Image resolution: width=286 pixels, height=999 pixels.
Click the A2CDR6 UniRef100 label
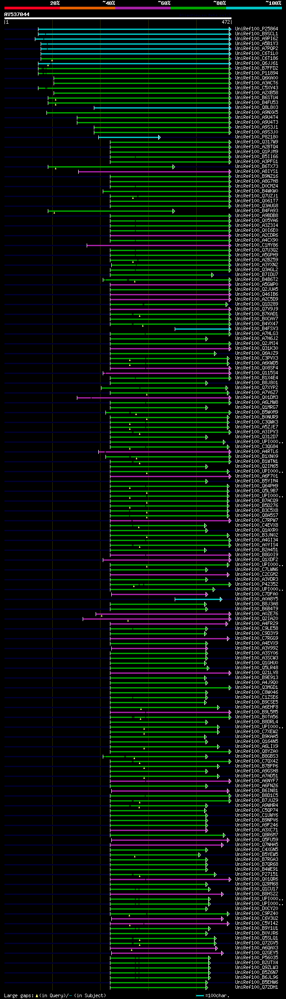(257, 235)
